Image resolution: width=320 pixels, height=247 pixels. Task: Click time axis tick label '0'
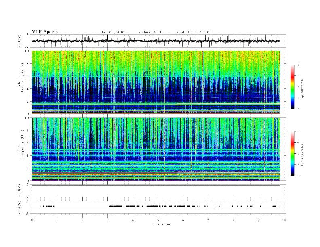coord(32,220)
